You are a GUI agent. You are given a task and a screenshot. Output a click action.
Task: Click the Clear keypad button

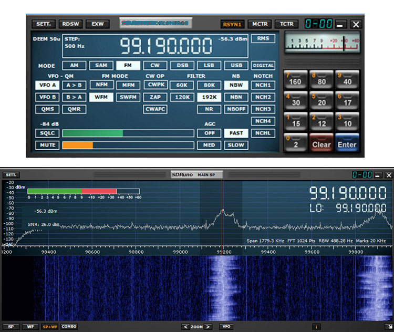click(321, 143)
